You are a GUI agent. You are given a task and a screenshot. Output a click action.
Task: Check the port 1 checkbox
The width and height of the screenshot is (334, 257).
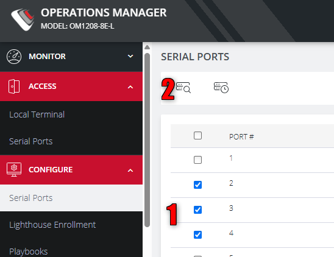tap(197, 160)
